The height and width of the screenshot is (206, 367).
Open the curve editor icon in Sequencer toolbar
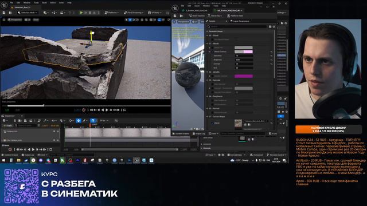pyautogui.click(x=116, y=121)
